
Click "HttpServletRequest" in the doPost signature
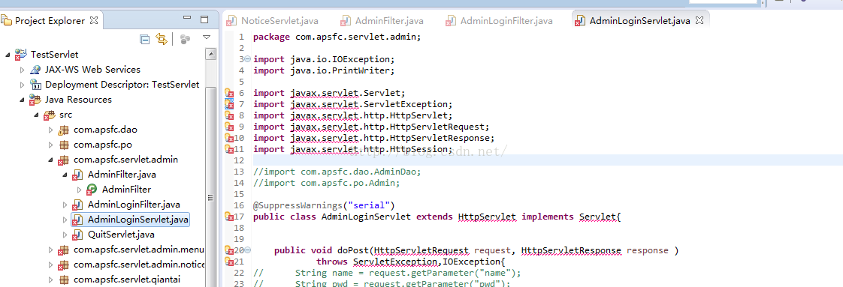(422, 250)
